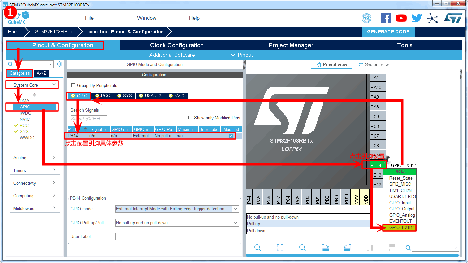Open the YouTube icon link

click(401, 18)
